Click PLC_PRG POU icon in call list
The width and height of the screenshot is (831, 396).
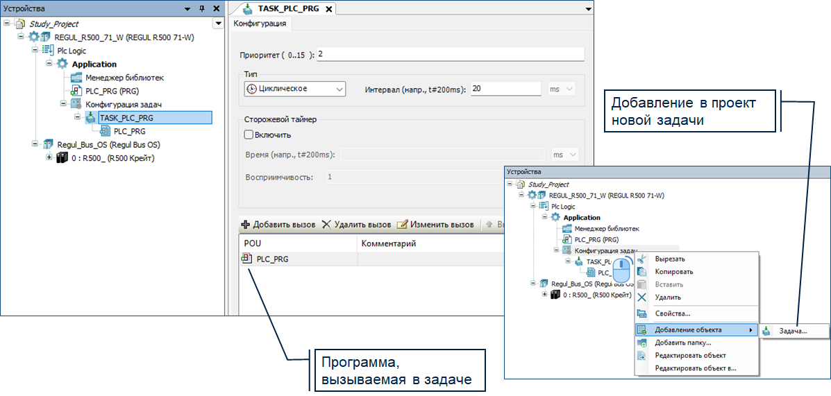247,259
